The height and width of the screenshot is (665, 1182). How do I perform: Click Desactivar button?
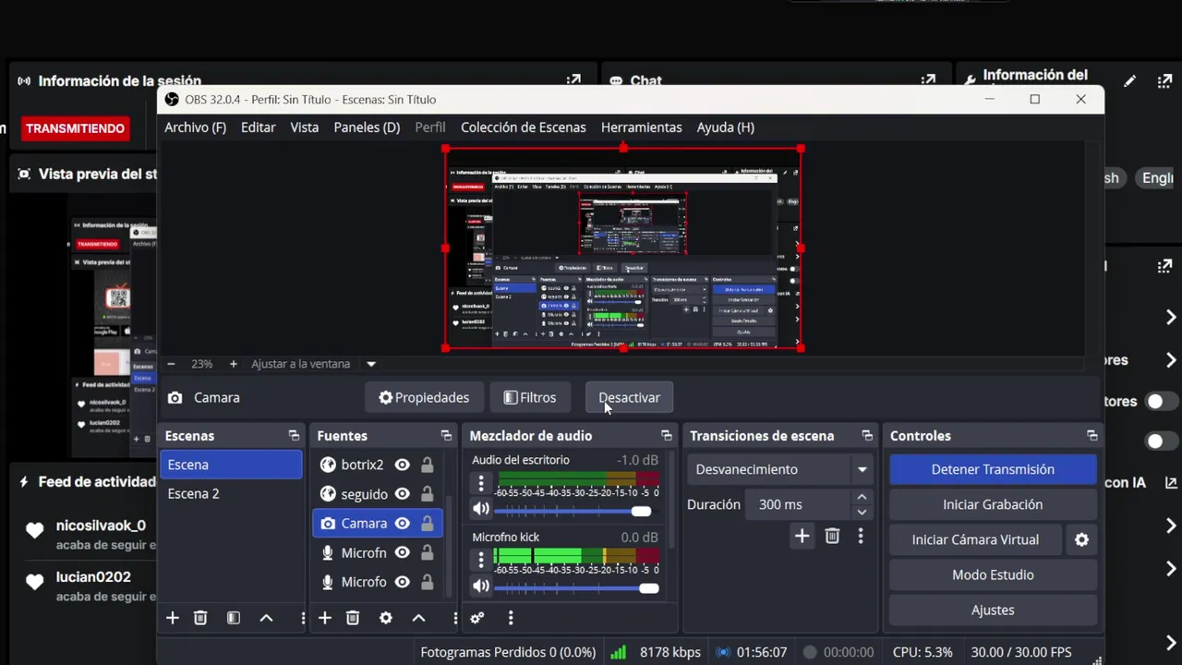tap(629, 397)
